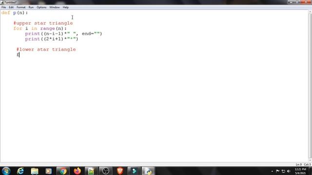The height and width of the screenshot is (175, 312).
Task: Switch to Python IDLE taskbar icon
Action: tap(148, 171)
